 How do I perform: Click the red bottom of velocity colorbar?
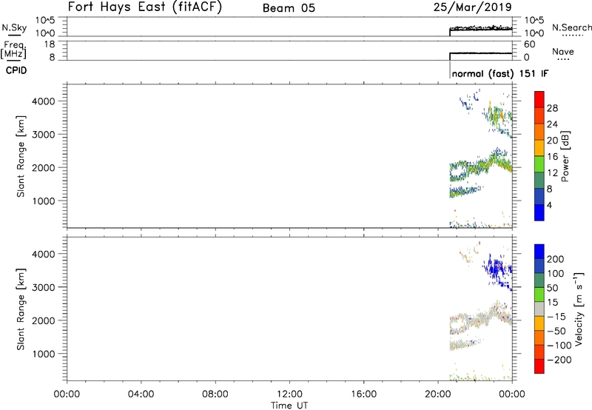pos(539,366)
